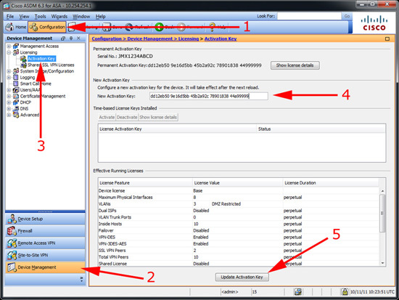Click the Logging node icon
Image resolution: width=399 pixels, height=300 pixels.
click(16, 77)
